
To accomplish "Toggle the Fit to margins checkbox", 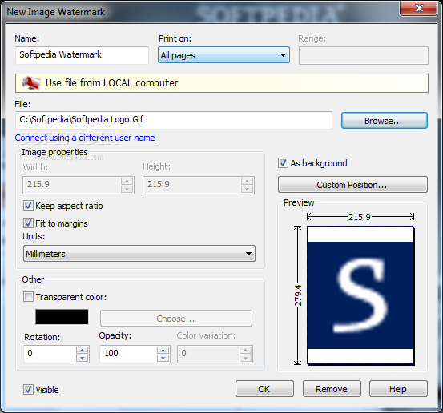I will [x=28, y=223].
